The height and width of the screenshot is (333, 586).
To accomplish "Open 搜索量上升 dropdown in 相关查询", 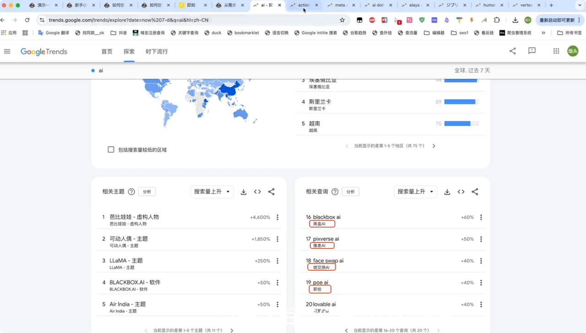I will (x=416, y=192).
